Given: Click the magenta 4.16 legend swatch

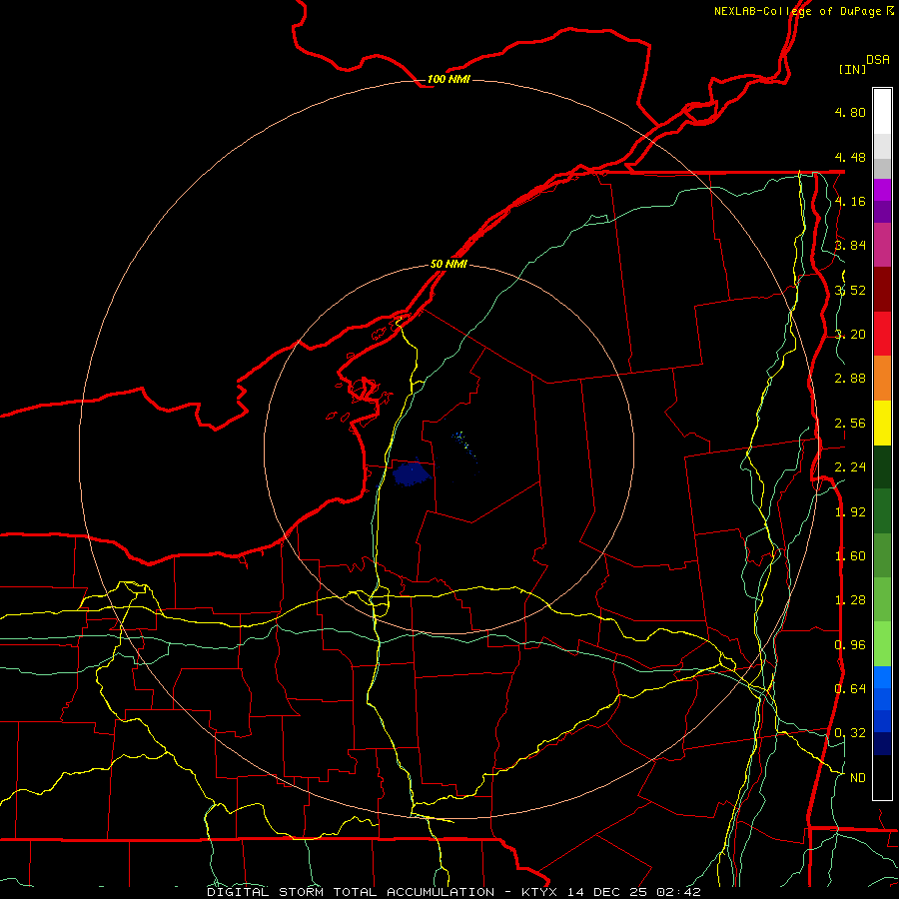Looking at the screenshot, I should tap(882, 190).
